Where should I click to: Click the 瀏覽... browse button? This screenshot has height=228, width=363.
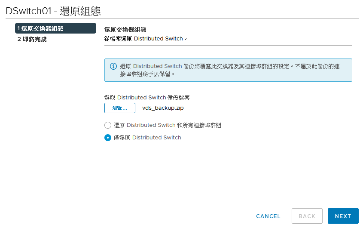[120, 108]
